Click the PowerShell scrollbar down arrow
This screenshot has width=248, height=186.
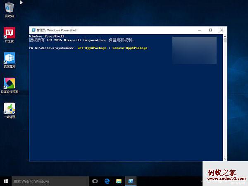coord(225,159)
